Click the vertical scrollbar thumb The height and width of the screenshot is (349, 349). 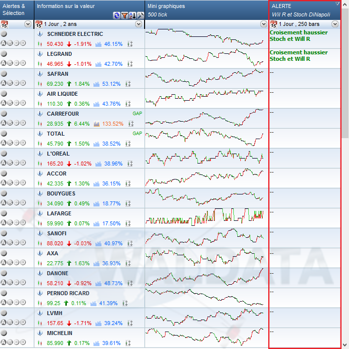tap(345, 73)
